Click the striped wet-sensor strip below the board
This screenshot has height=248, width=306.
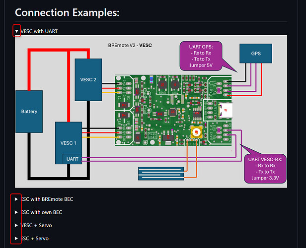(161, 174)
